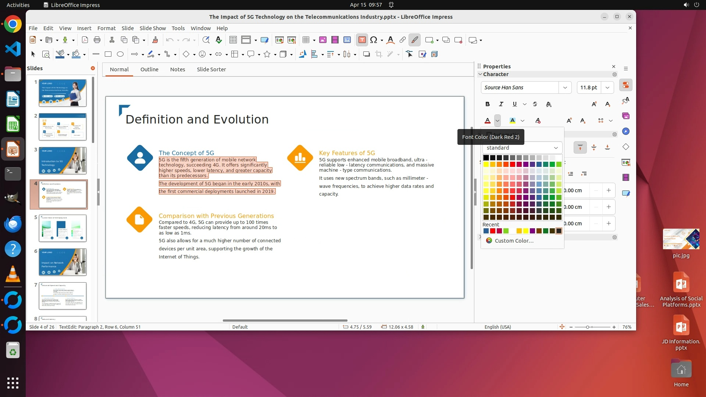Image resolution: width=706 pixels, height=397 pixels.
Task: Expand the font name dropdown
Action: (565, 87)
